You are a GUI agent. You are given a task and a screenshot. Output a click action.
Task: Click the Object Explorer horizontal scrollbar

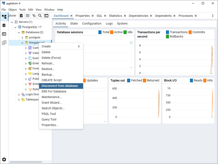(x=26, y=162)
